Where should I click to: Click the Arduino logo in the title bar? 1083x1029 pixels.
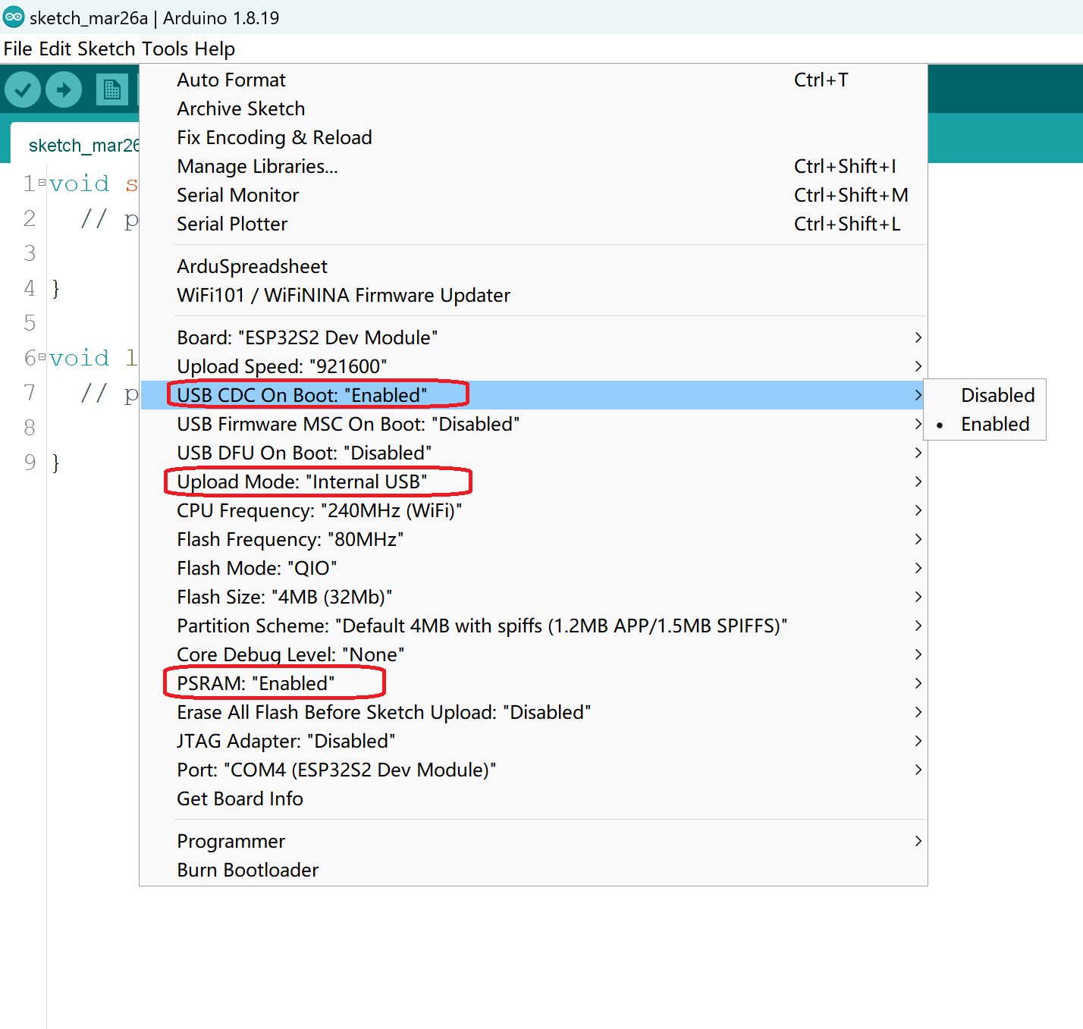coord(14,17)
